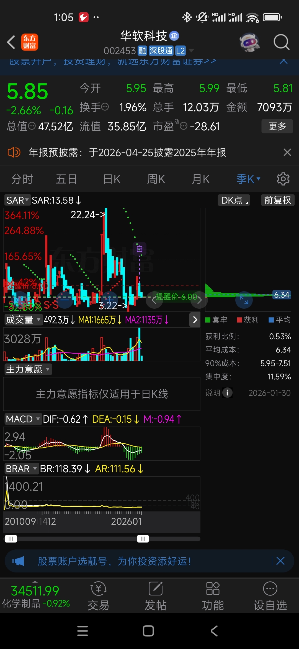Tap the 前复权 adjustment button
Viewport: 299px width, 649px height.
click(x=278, y=200)
